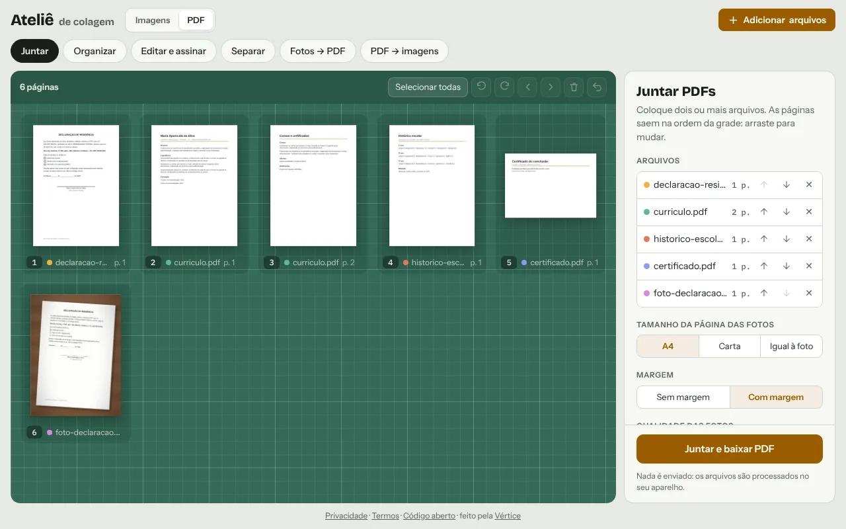
Task: Open the Código aberto link
Action: click(x=429, y=516)
